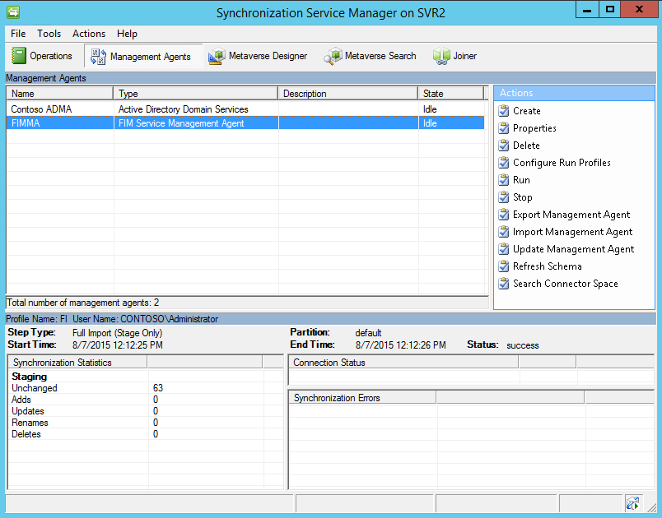Maximize the Synchronization Service Manager window
This screenshot has height=518, width=662.
pyautogui.click(x=609, y=10)
